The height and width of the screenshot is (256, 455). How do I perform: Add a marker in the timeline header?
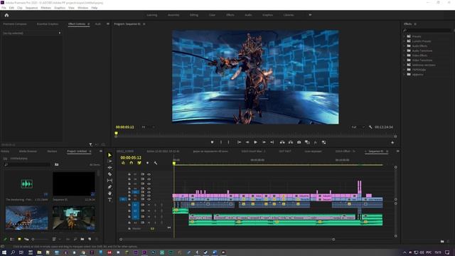click(147, 163)
